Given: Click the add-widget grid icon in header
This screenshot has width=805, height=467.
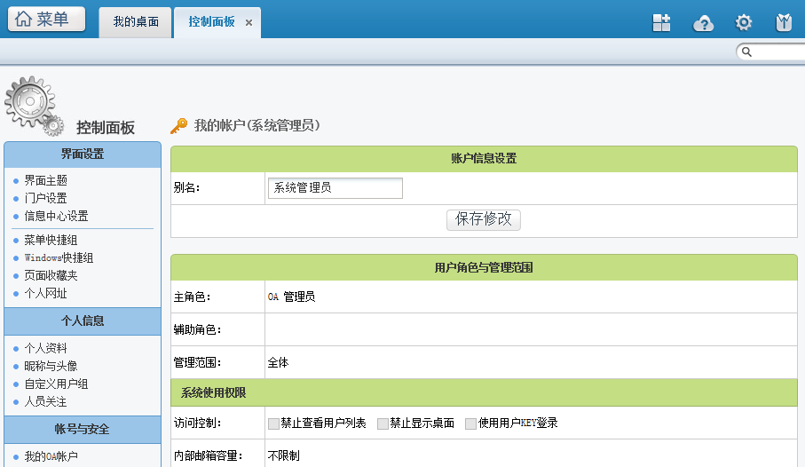Looking at the screenshot, I should point(661,23).
